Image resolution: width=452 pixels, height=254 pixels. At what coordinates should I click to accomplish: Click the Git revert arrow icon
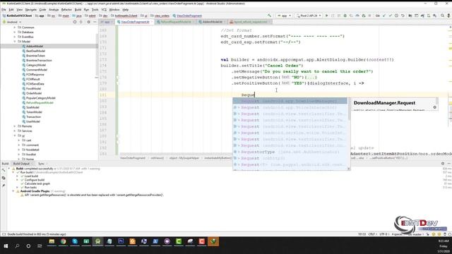[x=403, y=16]
